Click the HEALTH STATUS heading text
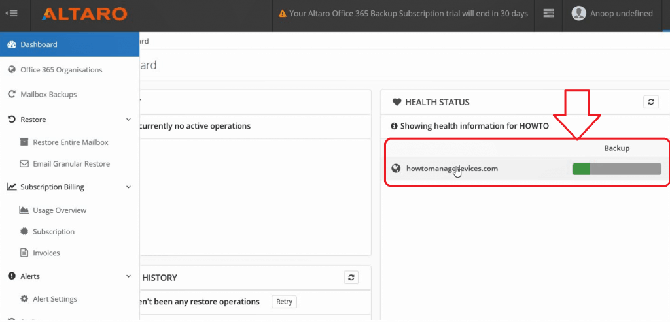The image size is (670, 322). click(x=437, y=103)
